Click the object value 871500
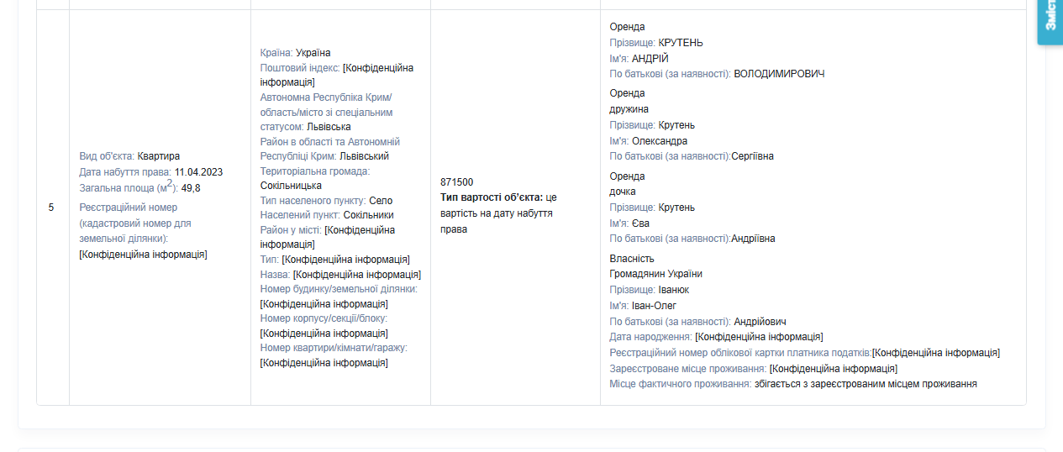 pyautogui.click(x=456, y=182)
